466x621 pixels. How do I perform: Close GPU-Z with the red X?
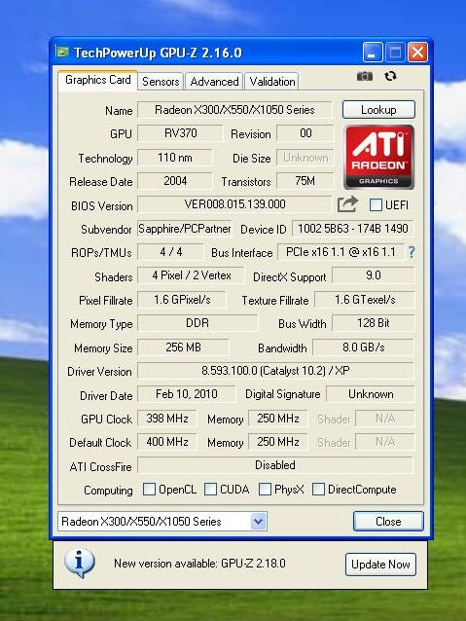point(417,53)
